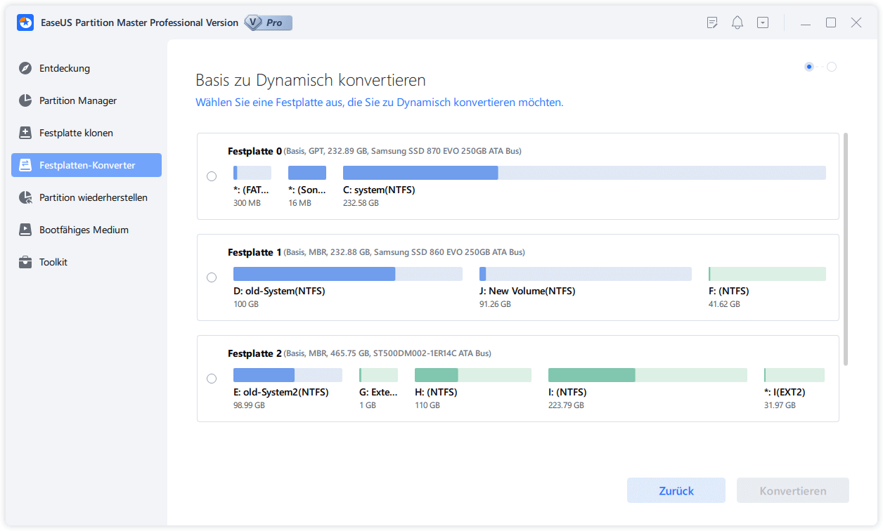Click the E: old-System2 partition bar
Screen dimensions: 883x531
click(288, 375)
